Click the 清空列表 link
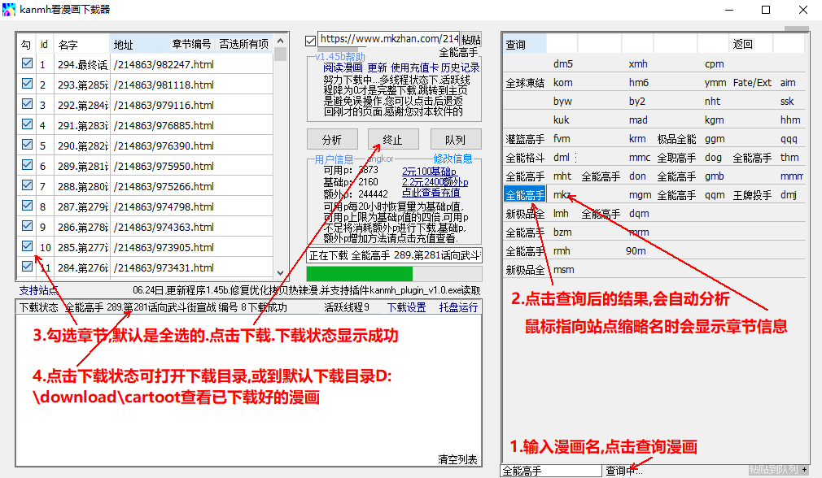The width and height of the screenshot is (822, 478). tap(457, 459)
